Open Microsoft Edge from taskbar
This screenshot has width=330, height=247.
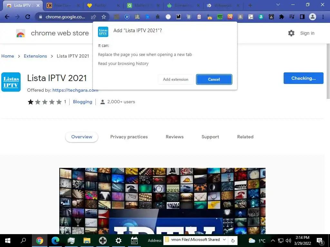tap(55, 241)
